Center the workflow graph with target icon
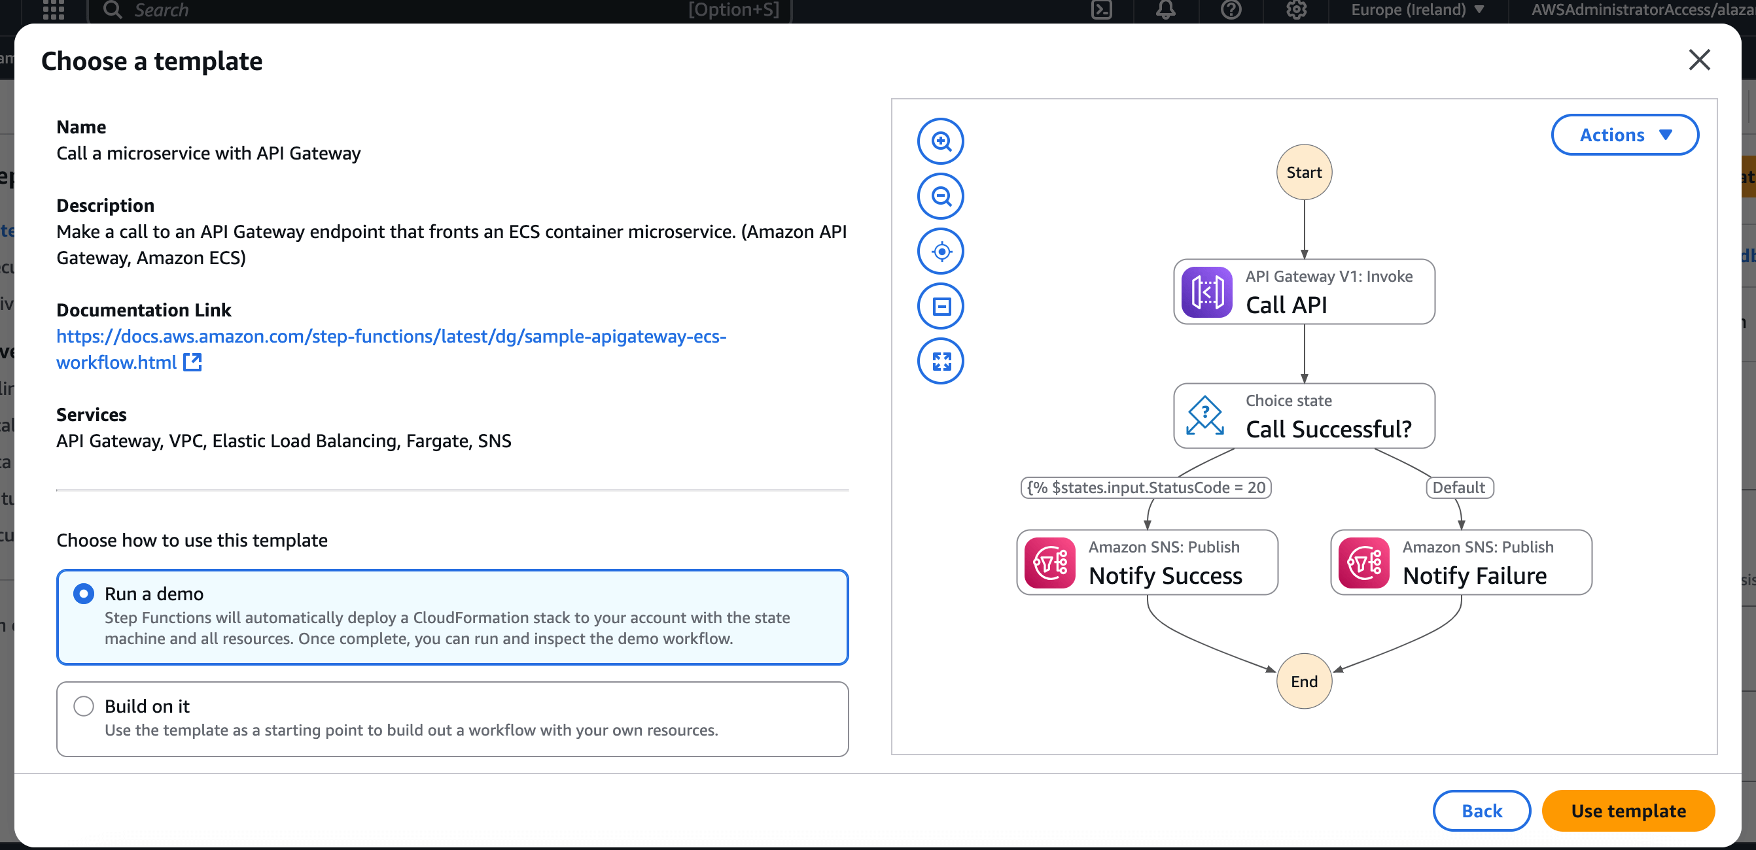The image size is (1756, 850). pyautogui.click(x=941, y=252)
